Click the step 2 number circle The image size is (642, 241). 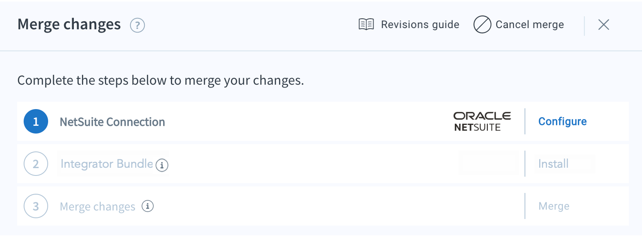pyautogui.click(x=36, y=164)
